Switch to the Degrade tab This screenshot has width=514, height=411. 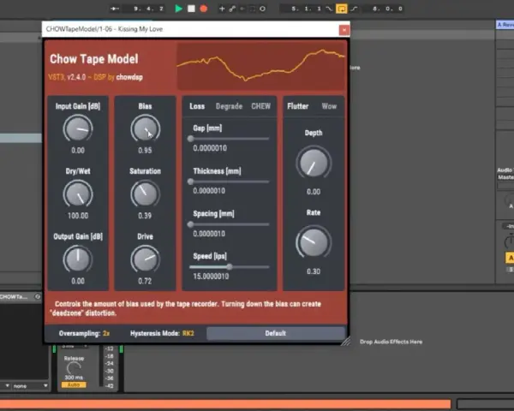pyautogui.click(x=229, y=106)
